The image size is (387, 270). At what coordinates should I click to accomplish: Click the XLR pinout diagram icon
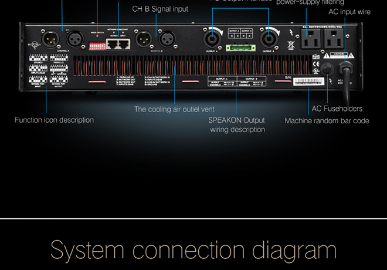click(x=35, y=45)
